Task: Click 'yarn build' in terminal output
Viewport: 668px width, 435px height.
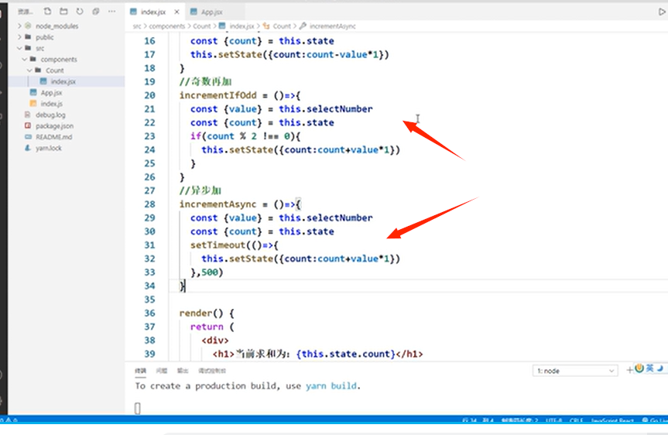Action: 331,386
